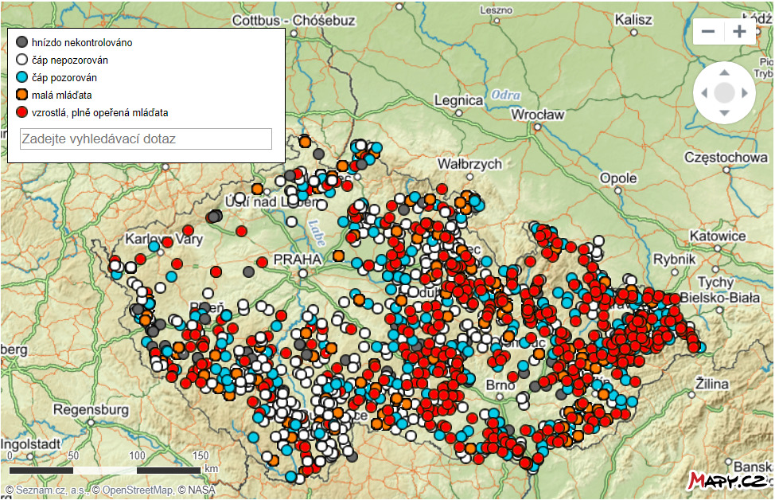
Task: Click the orange malá mláďata legend marker
Action: [x=21, y=95]
